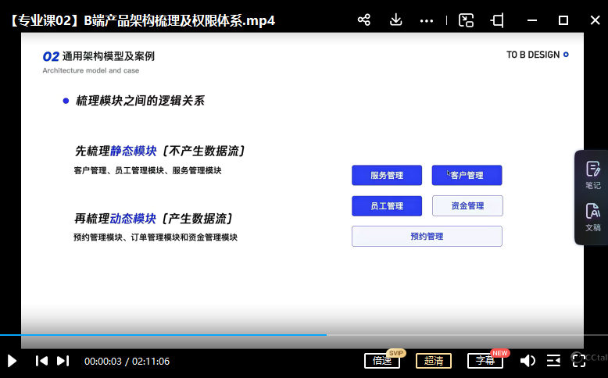Image resolution: width=608 pixels, height=378 pixels.
Task: Click the 服务管理 block in slide
Action: coord(387,175)
